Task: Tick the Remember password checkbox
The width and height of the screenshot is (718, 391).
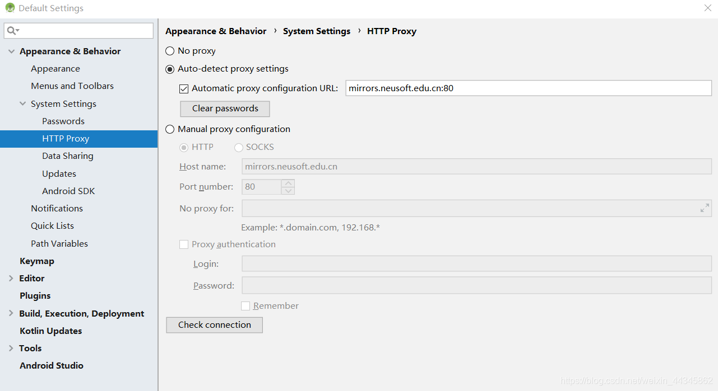Action: coord(245,306)
